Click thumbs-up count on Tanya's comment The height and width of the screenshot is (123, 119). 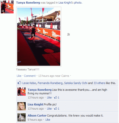[57, 97]
